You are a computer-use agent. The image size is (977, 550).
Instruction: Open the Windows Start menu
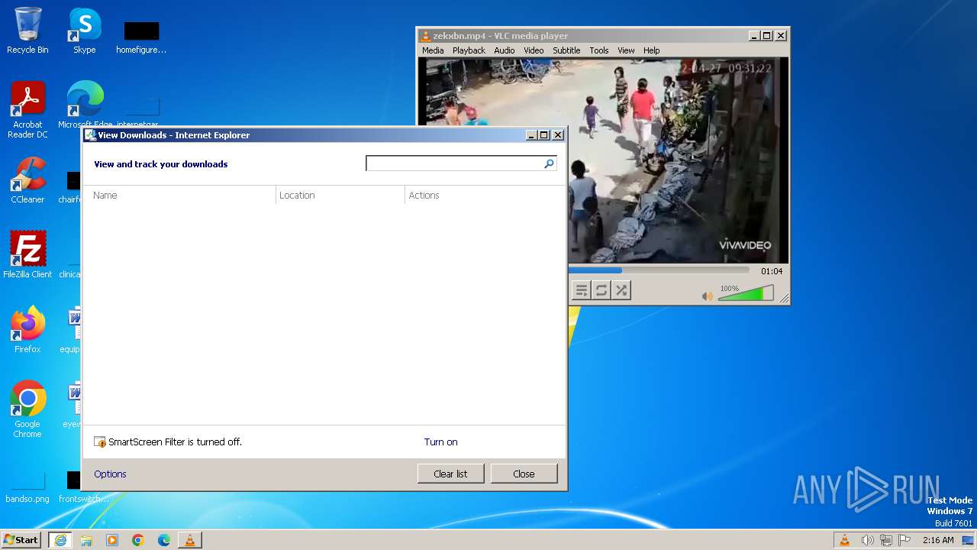pos(21,539)
